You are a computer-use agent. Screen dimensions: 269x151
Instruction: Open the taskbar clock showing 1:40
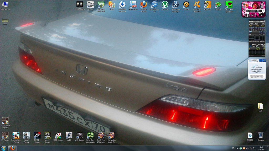pyautogui.click(x=261, y=148)
